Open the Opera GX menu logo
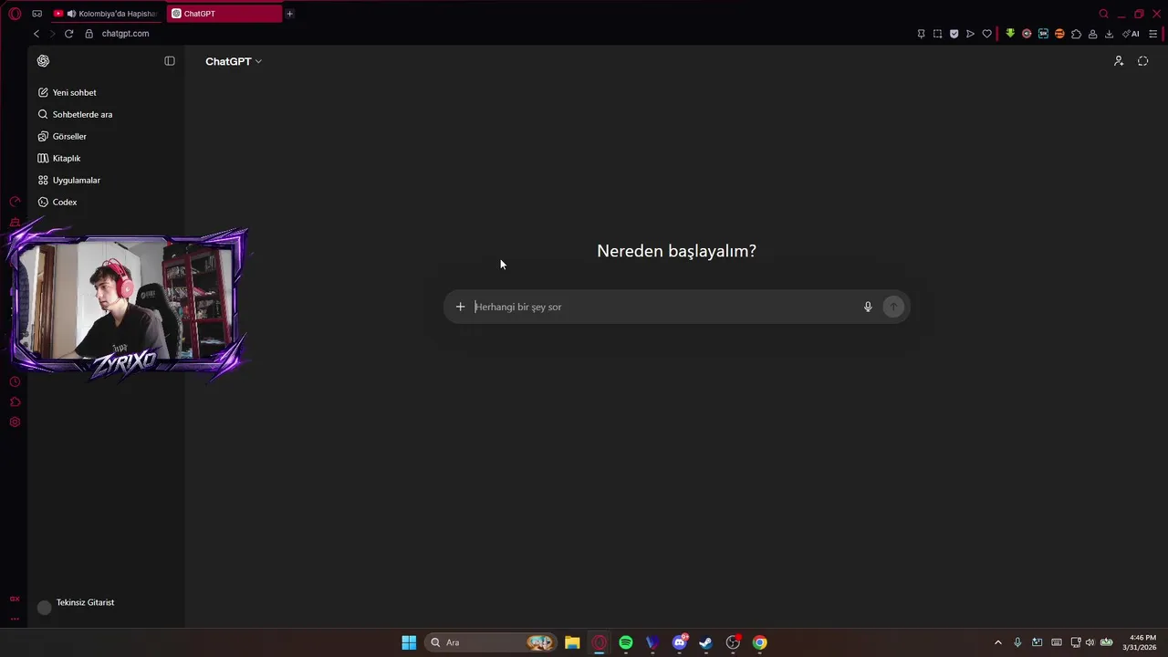Image resolution: width=1168 pixels, height=657 pixels. point(15,14)
